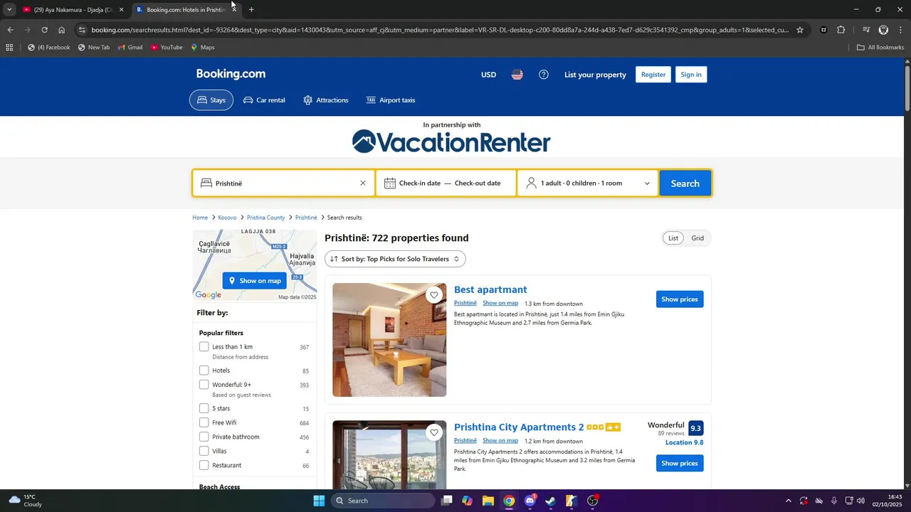Switch to the Aya Nakamura YouTube tab

73,10
